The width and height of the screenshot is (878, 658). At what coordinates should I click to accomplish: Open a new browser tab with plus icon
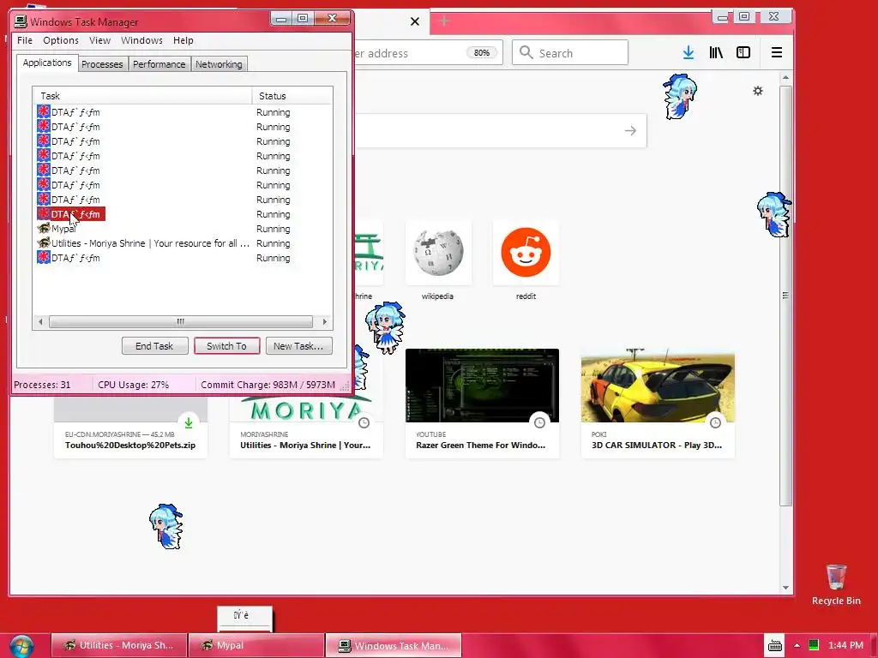point(445,21)
